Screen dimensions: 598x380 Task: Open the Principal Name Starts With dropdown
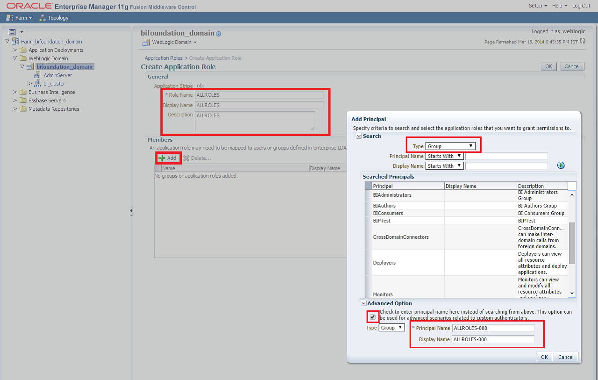coord(444,156)
